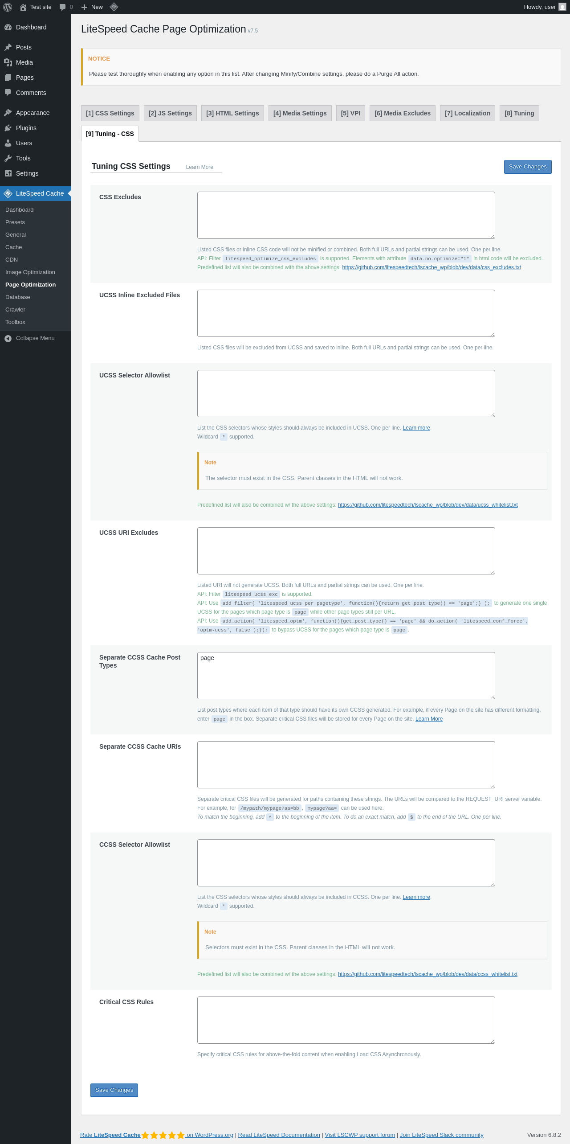The width and height of the screenshot is (570, 1144).
Task: Click the bottom Save Changes button
Action: click(x=114, y=1090)
